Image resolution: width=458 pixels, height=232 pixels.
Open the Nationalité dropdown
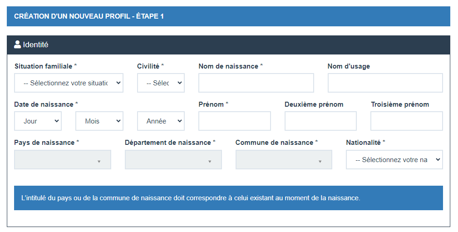tap(394, 159)
